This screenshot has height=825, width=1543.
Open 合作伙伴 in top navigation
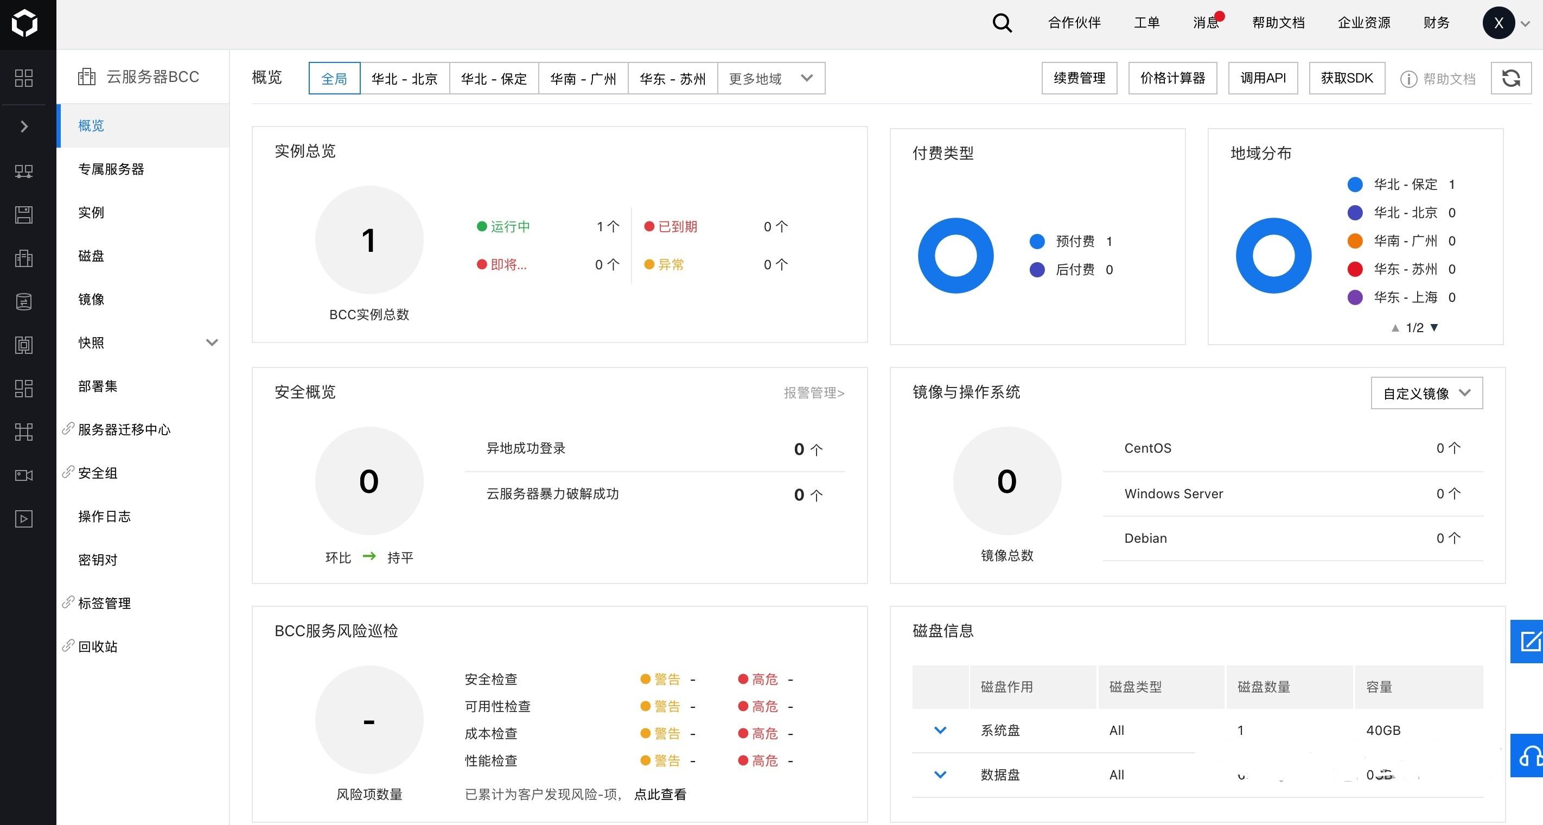(1074, 23)
